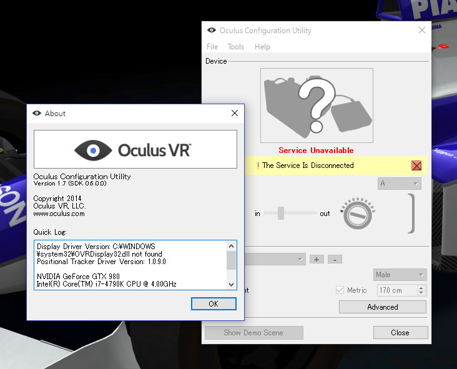Open the Help menu
The height and width of the screenshot is (369, 457).
tap(262, 47)
